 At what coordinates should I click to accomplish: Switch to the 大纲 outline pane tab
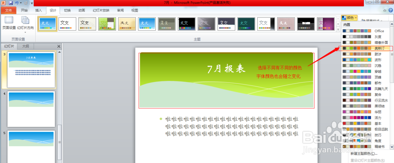point(26,46)
